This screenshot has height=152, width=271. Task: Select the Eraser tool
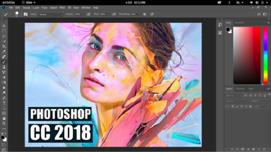(4, 77)
